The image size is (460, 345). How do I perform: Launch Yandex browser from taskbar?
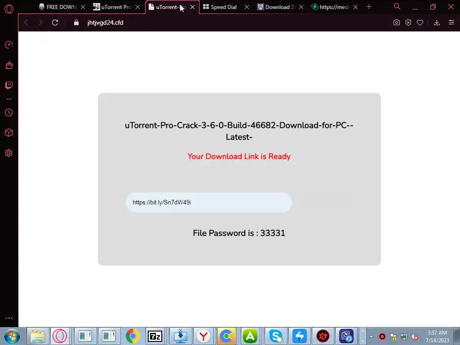203,336
